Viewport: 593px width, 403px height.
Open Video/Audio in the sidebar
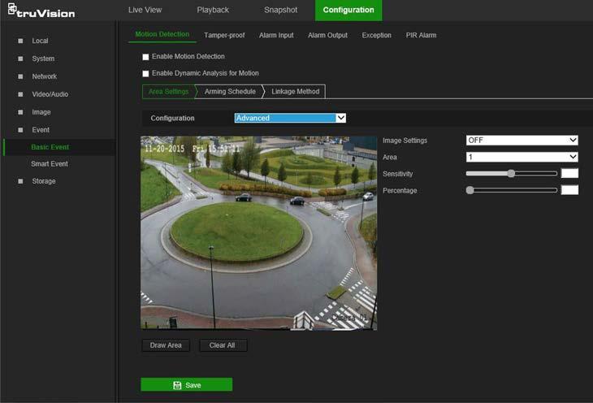(50, 94)
